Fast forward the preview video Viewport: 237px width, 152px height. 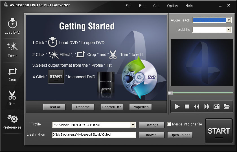click(x=207, y=107)
